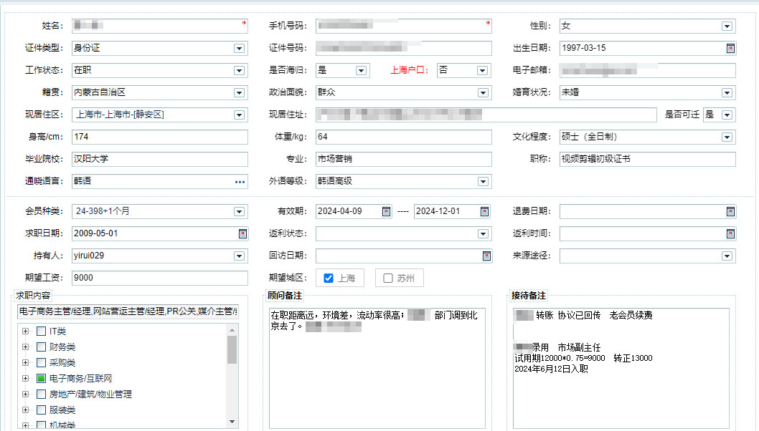Click the 期望工资 input field
The height and width of the screenshot is (431, 759).
click(160, 279)
